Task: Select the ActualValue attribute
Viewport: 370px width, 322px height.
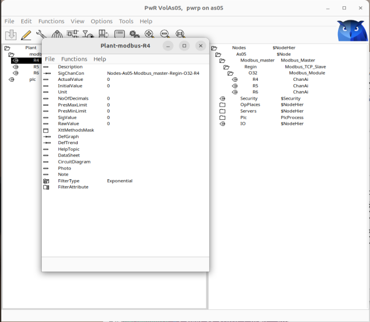Action: (x=70, y=79)
